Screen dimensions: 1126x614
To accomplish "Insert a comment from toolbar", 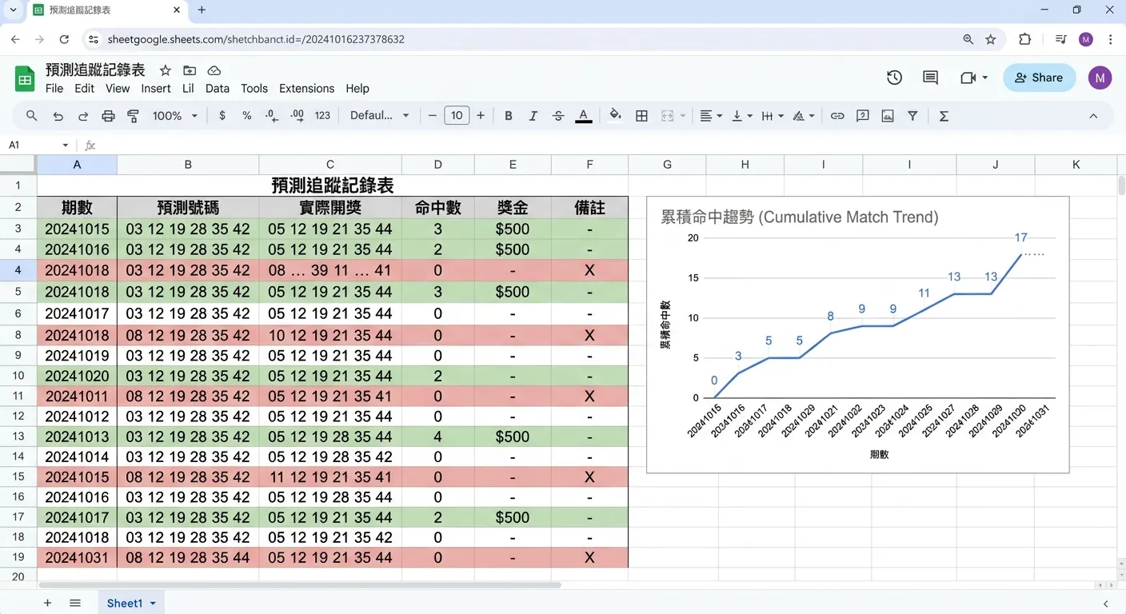I will coord(863,116).
